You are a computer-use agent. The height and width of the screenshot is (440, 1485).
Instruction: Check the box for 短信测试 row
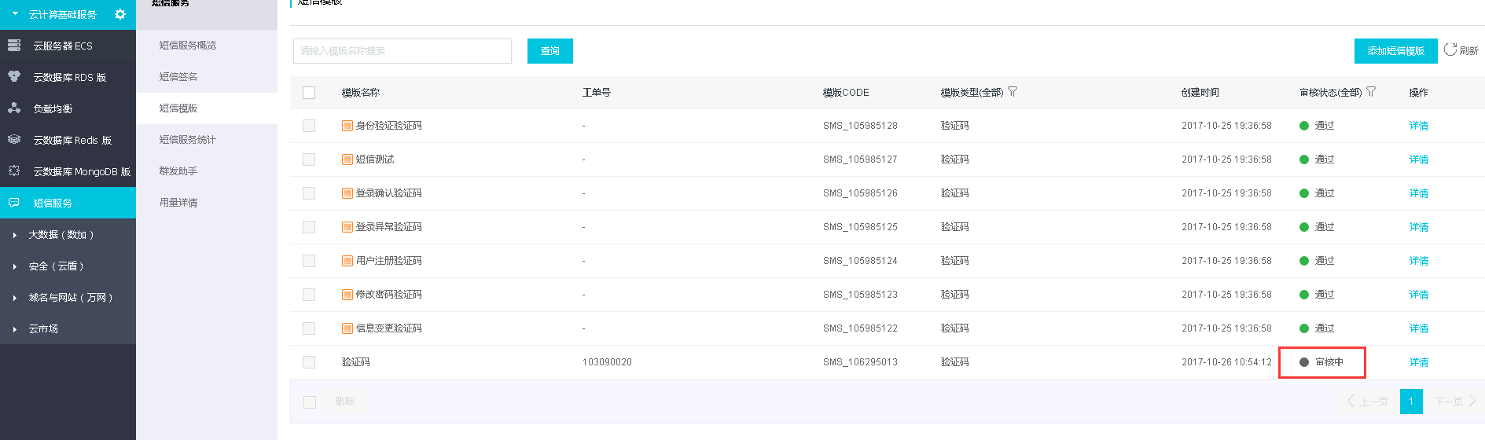(x=309, y=159)
